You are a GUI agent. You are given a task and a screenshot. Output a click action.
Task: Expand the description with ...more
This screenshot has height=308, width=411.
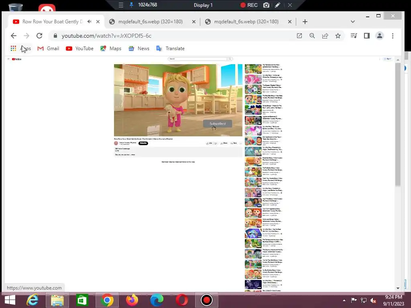(132, 155)
